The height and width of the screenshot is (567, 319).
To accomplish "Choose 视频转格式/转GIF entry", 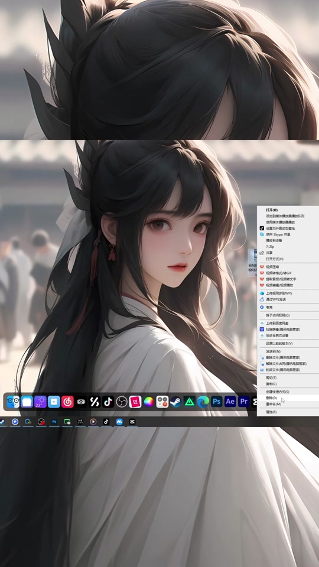I will point(288,273).
